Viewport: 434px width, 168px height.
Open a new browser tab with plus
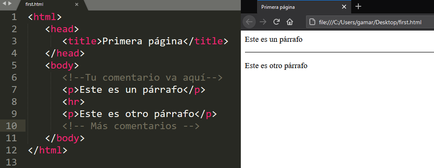[358, 6]
